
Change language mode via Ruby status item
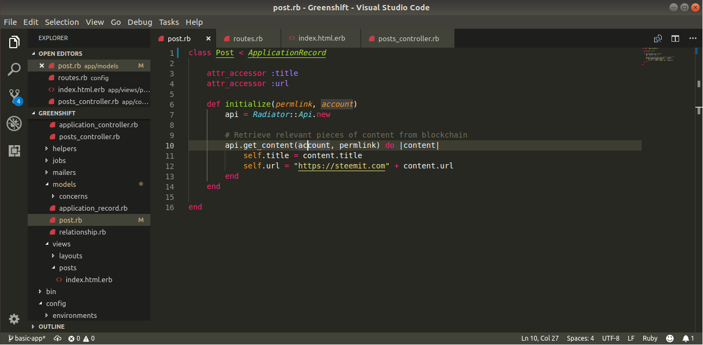[x=650, y=338]
